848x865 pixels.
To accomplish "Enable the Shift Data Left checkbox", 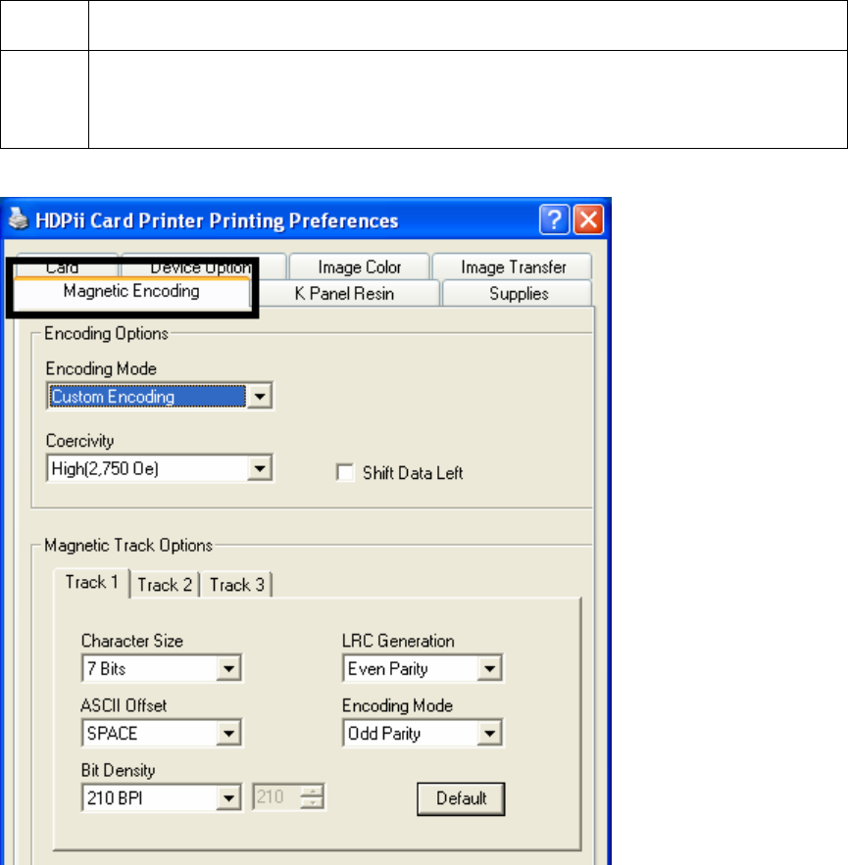I will tap(345, 473).
